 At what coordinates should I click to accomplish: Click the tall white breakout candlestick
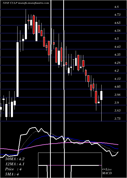pos(18,70)
